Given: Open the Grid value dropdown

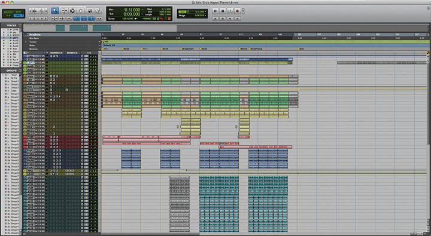Looking at the screenshot, I should pos(205,12).
